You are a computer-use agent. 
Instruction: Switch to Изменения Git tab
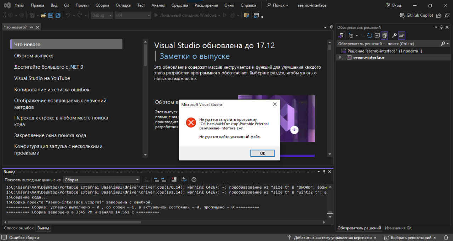[398, 228]
